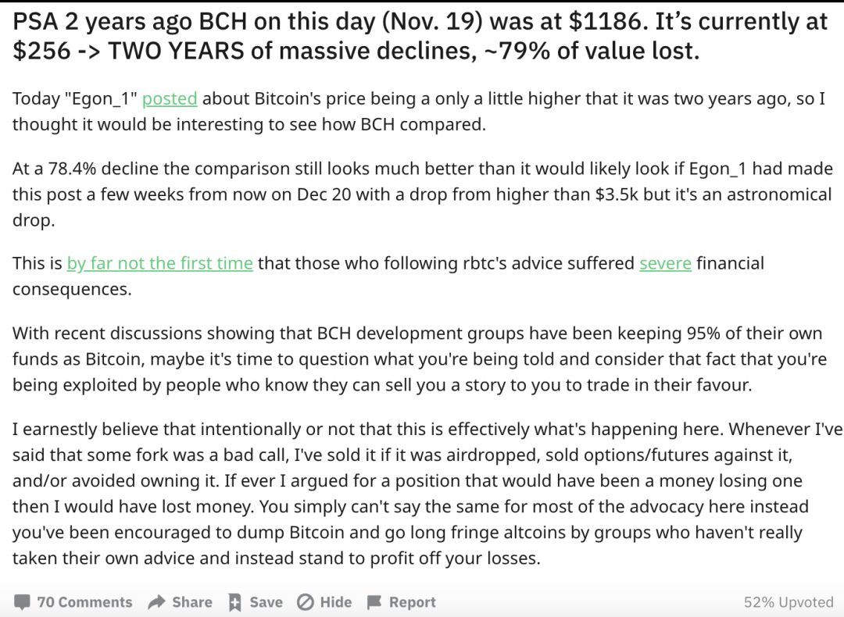Click the Save bookmark icon
Image resolution: width=844 pixels, height=617 pixels.
coord(234,602)
